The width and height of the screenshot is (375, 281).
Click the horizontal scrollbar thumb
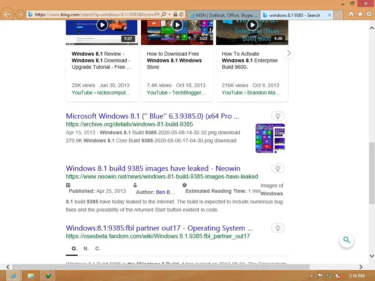[161, 267]
